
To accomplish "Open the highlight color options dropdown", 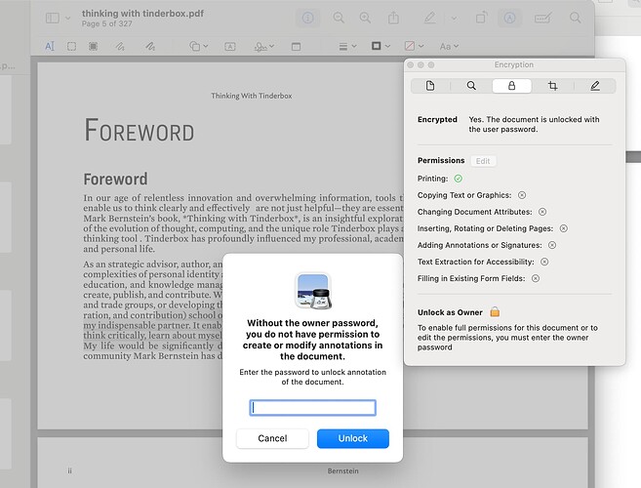I will (x=454, y=19).
